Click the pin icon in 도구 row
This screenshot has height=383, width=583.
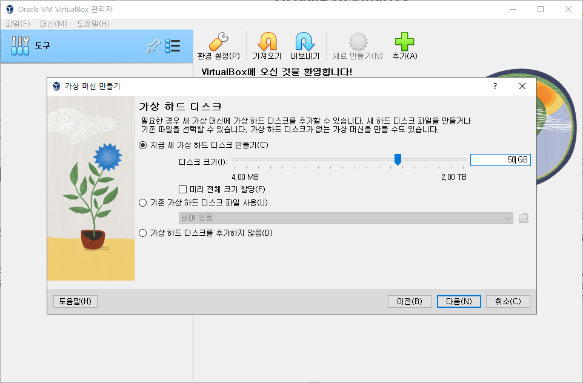click(x=153, y=46)
